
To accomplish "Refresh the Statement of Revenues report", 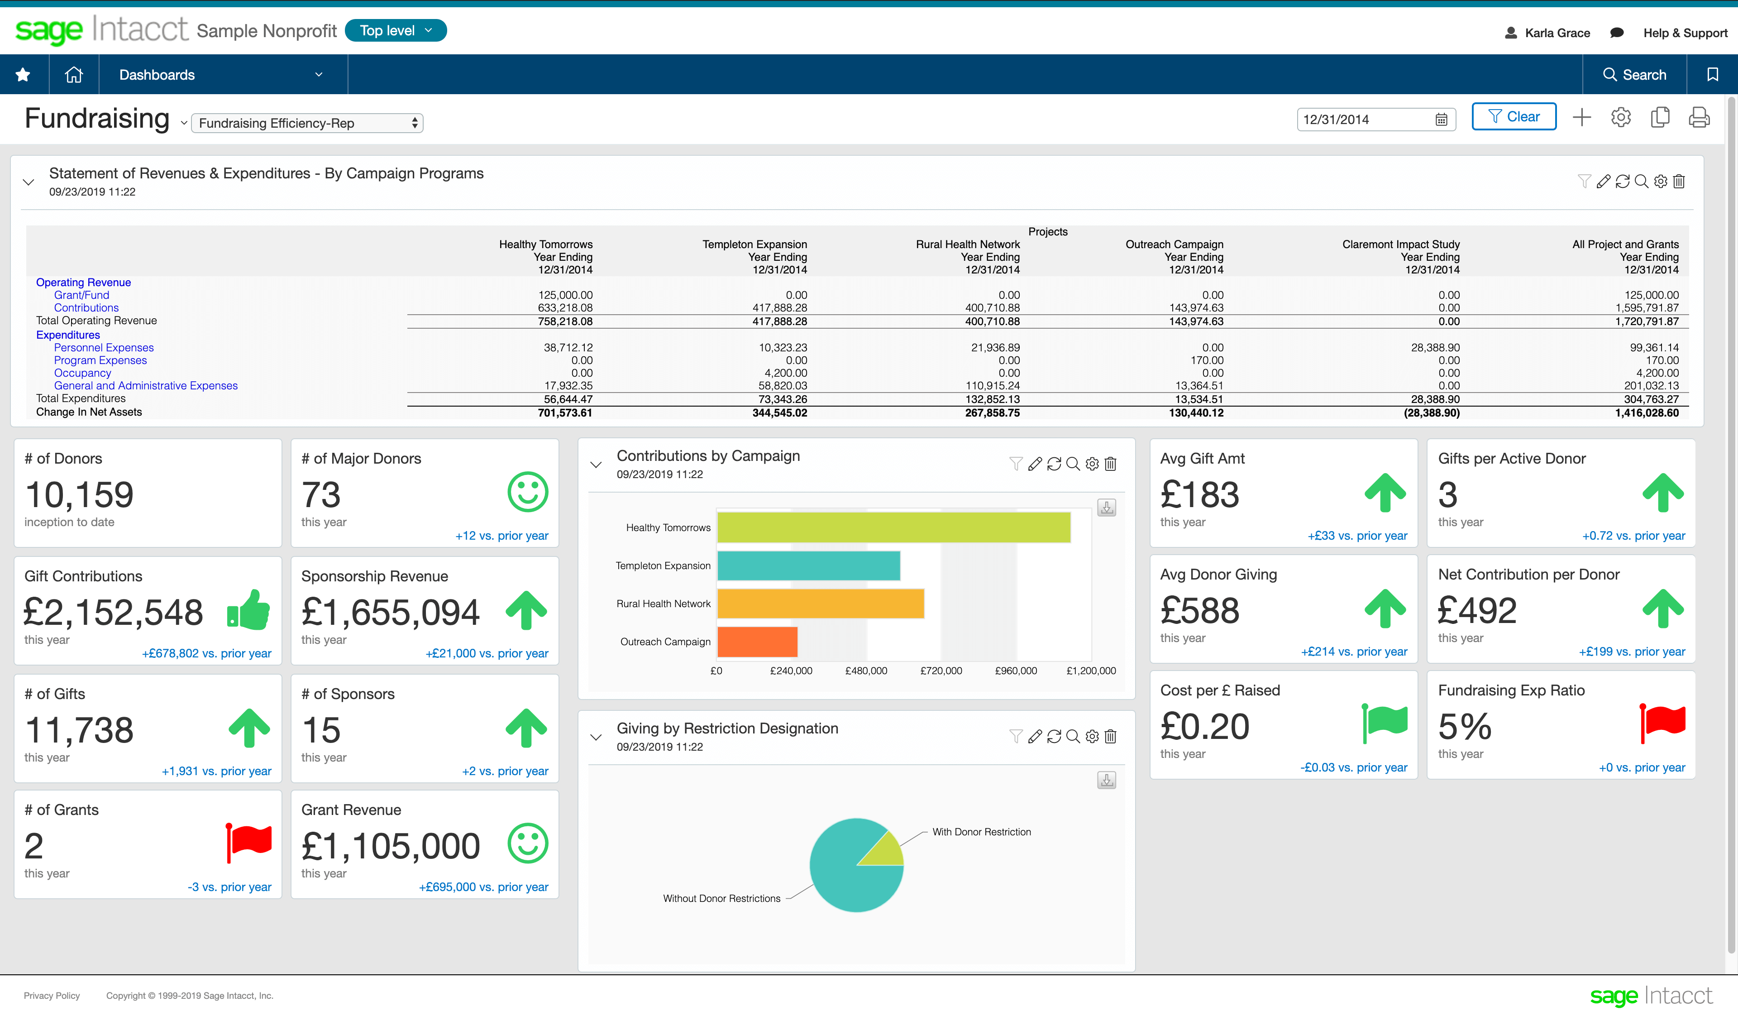I will pyautogui.click(x=1622, y=182).
